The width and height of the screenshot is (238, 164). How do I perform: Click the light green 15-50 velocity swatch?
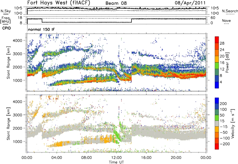coord(217,118)
